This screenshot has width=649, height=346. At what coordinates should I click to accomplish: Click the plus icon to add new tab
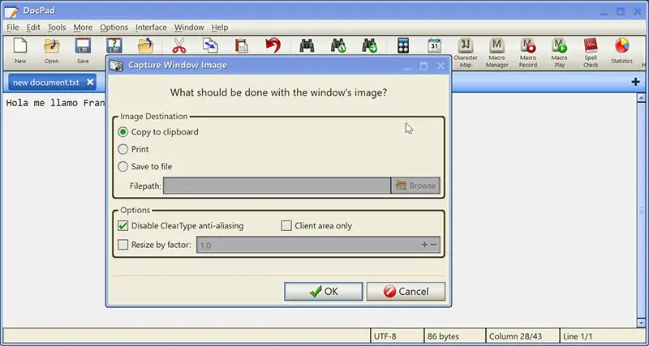tap(635, 82)
